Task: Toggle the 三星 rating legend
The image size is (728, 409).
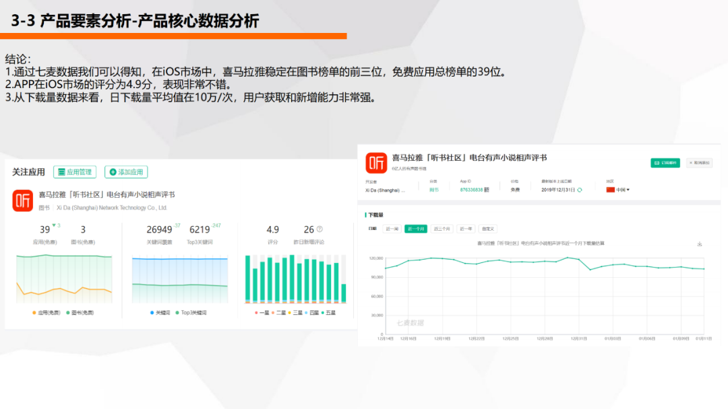Action: tap(295, 313)
